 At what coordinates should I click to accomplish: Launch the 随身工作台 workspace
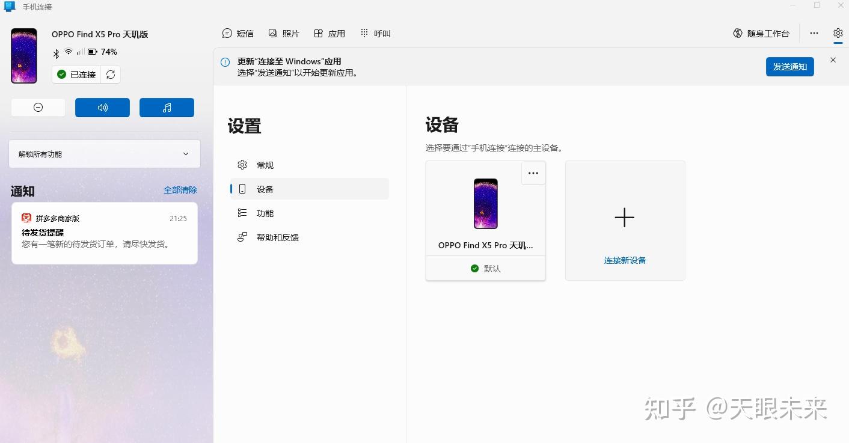tap(761, 33)
